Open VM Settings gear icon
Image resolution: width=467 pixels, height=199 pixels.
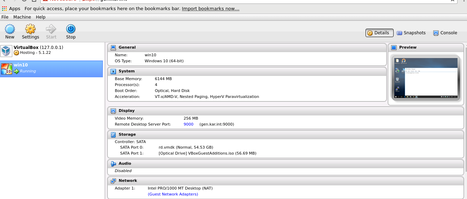(31, 29)
